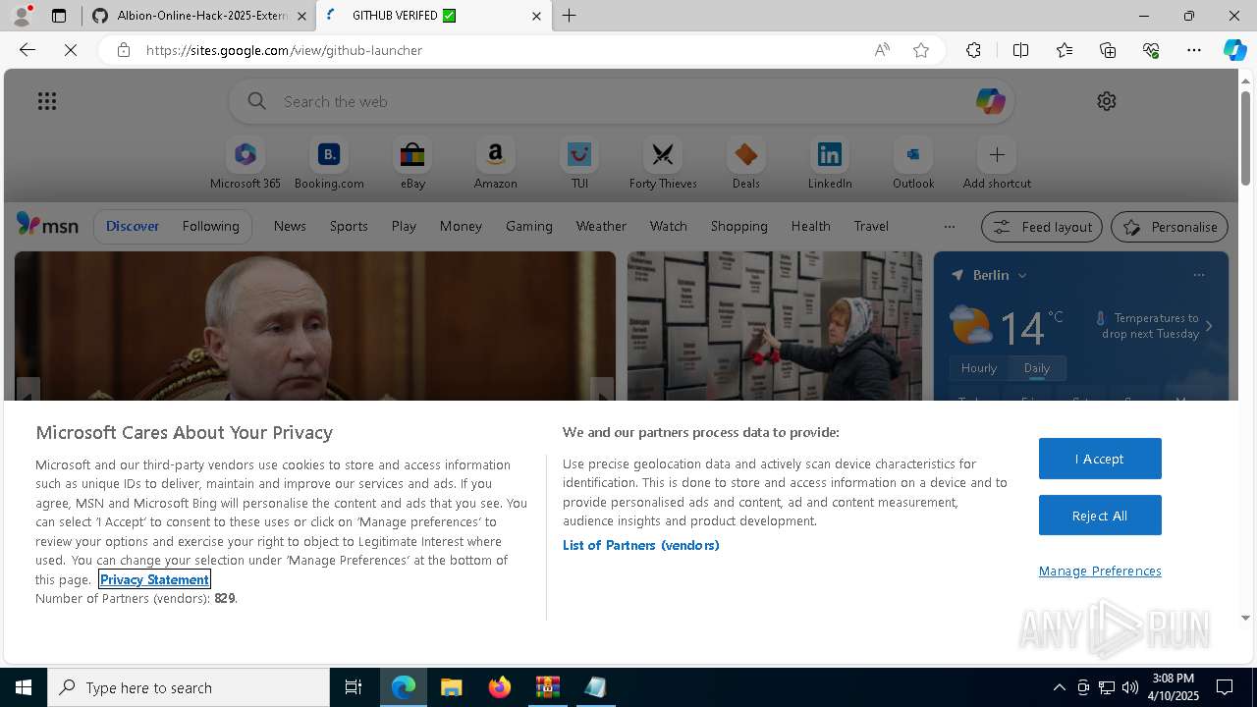The width and height of the screenshot is (1257, 707).
Task: Open page settings gear icon
Action: click(x=1107, y=101)
